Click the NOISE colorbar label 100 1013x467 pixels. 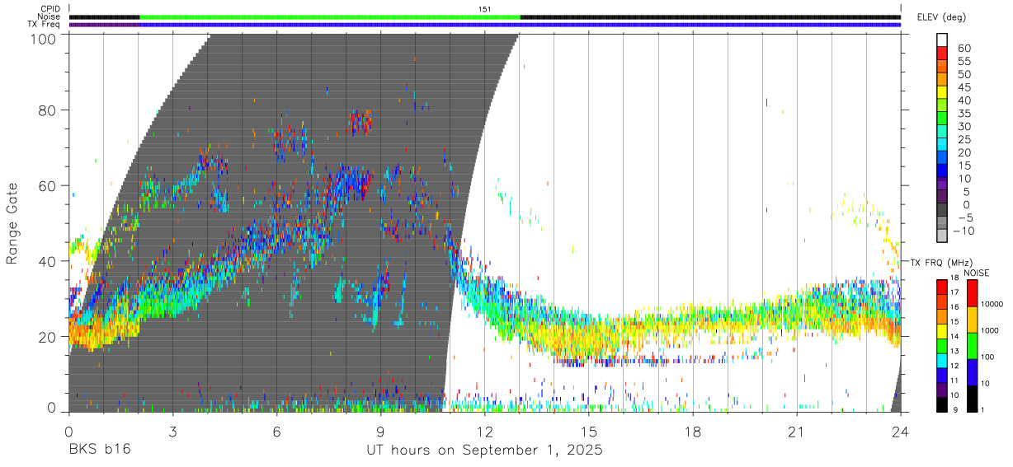[x=987, y=357]
